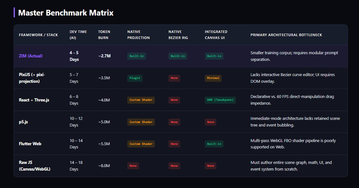The width and height of the screenshot is (359, 188).
Task: Select the p5.js row name
Action: coord(23,122)
